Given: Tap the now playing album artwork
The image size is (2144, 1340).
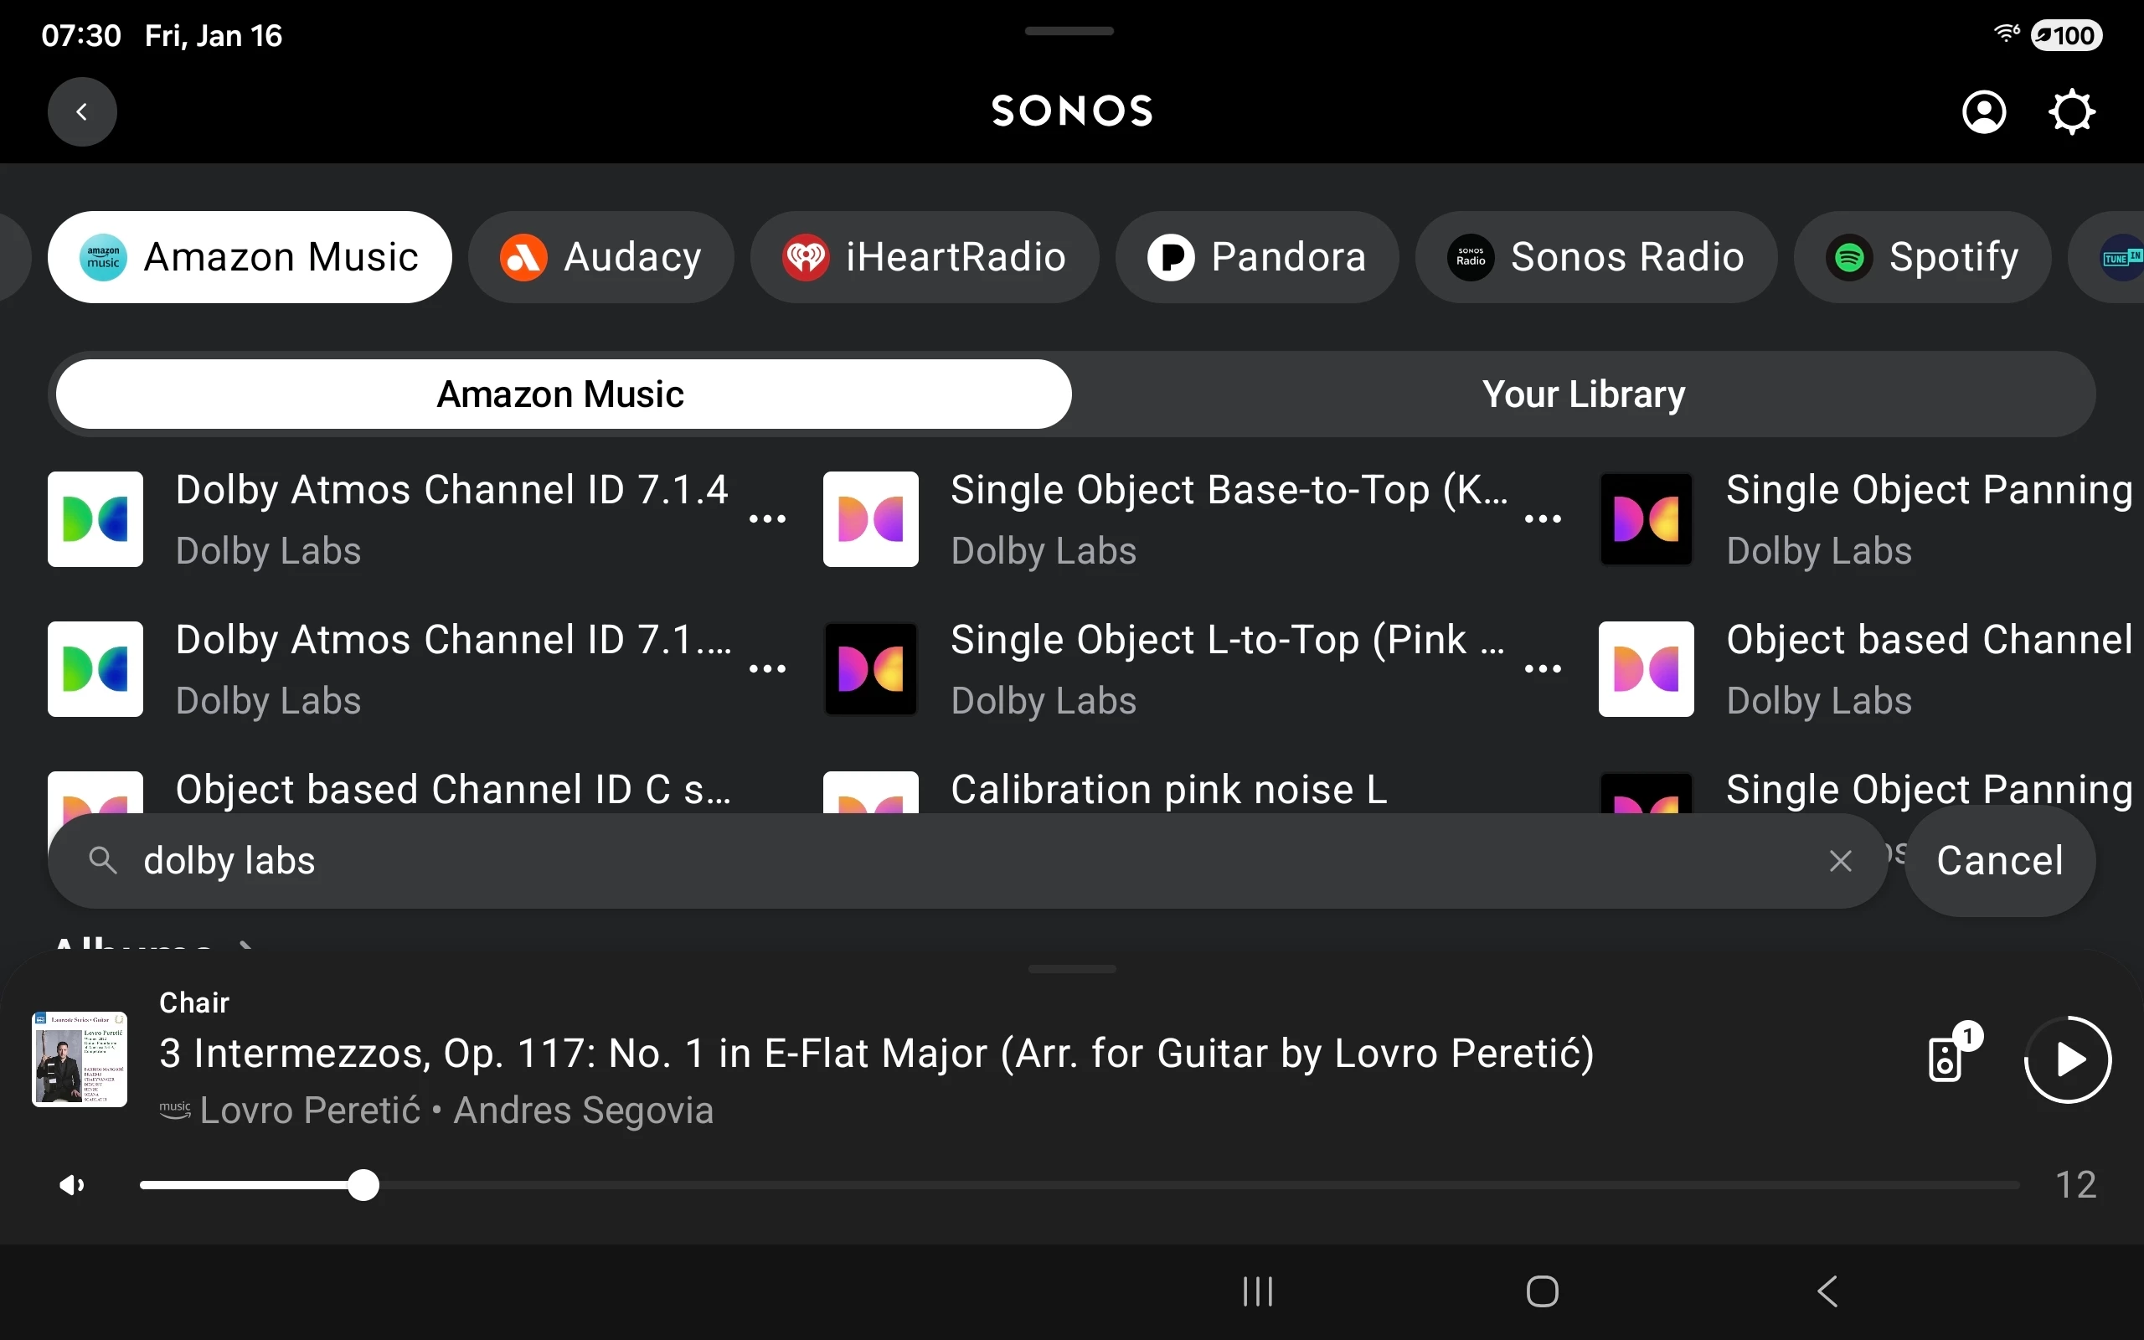Looking at the screenshot, I should pos(80,1059).
